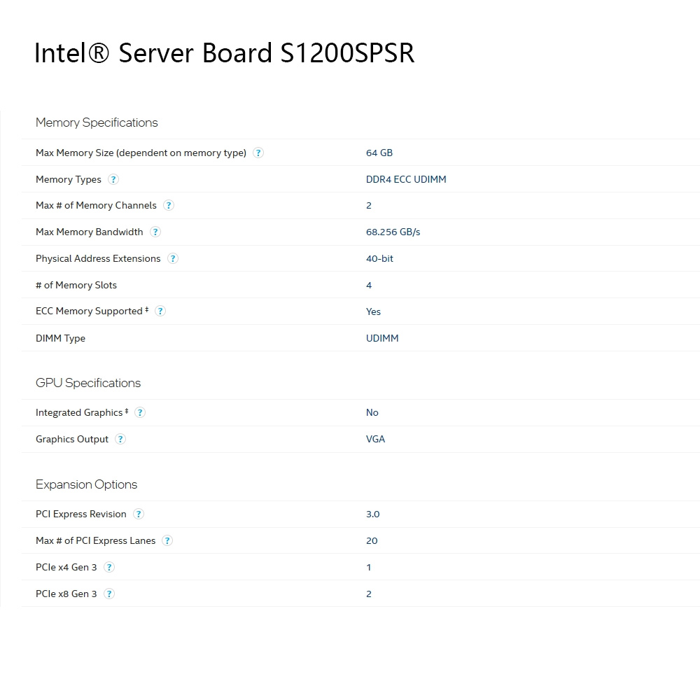The image size is (700, 700).
Task: Click the 'No' value for Integrated Graphics
Action: [x=372, y=412]
